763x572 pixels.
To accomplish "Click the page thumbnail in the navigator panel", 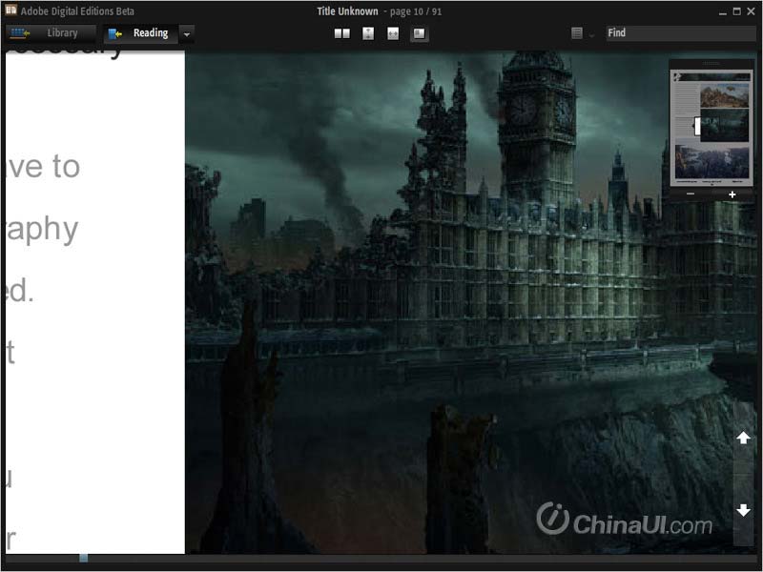I will click(711, 128).
